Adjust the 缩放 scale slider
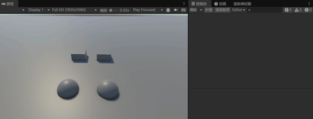This screenshot has width=313, height=119. (x=114, y=10)
